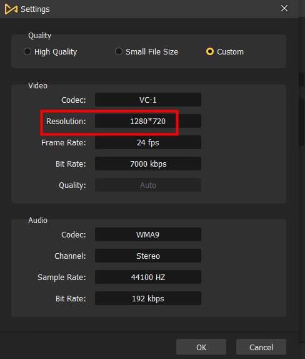Click the High Quality label text
The height and width of the screenshot is (359, 305).
pos(56,52)
